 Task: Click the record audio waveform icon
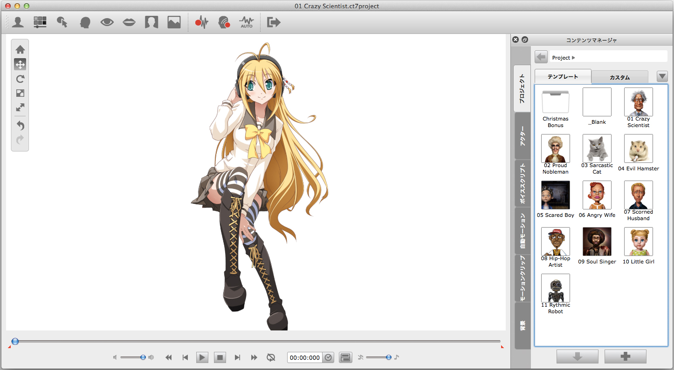201,22
